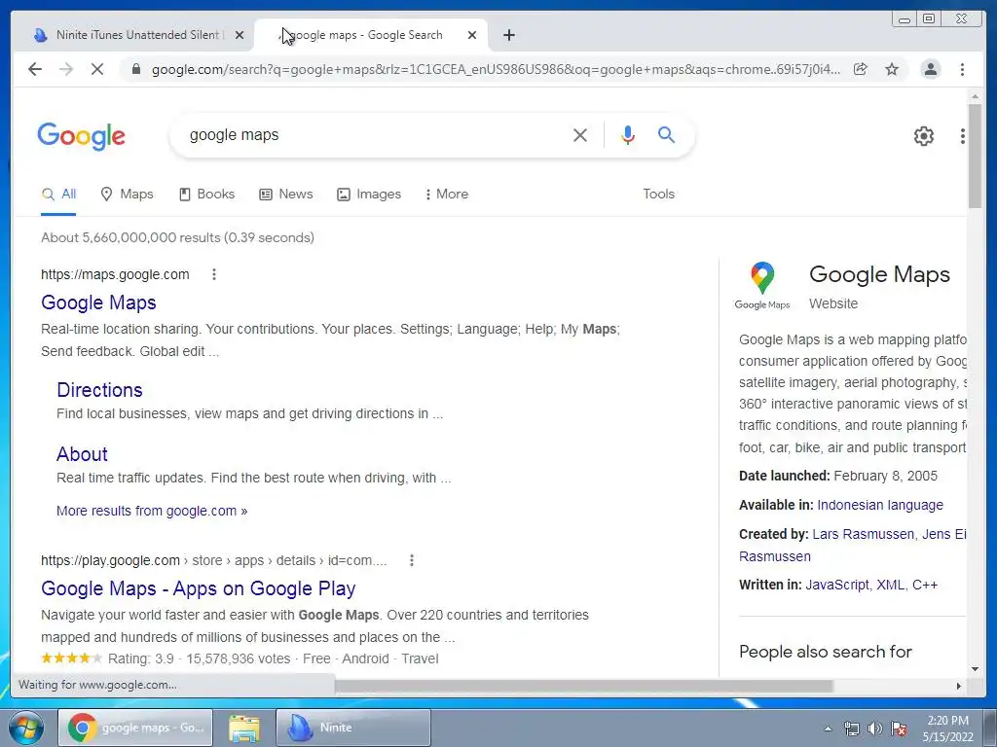Close the Ninite iTunes tab

240,35
